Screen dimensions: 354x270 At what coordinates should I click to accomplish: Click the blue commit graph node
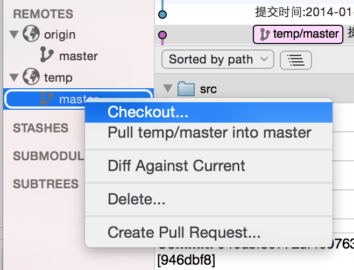tap(163, 14)
